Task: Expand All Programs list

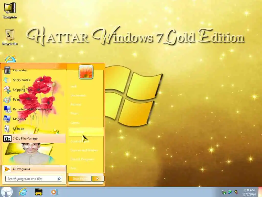Action: [35, 169]
